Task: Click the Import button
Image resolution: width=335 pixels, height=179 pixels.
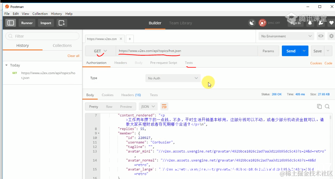Action: point(46,23)
